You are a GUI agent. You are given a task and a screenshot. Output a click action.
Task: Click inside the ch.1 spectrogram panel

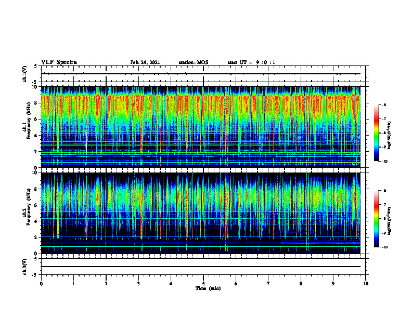[x=201, y=127]
